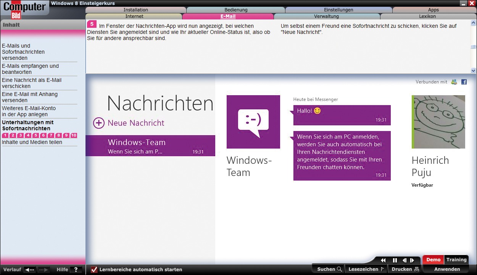
Task: Open the Internet tab
Action: [134, 16]
